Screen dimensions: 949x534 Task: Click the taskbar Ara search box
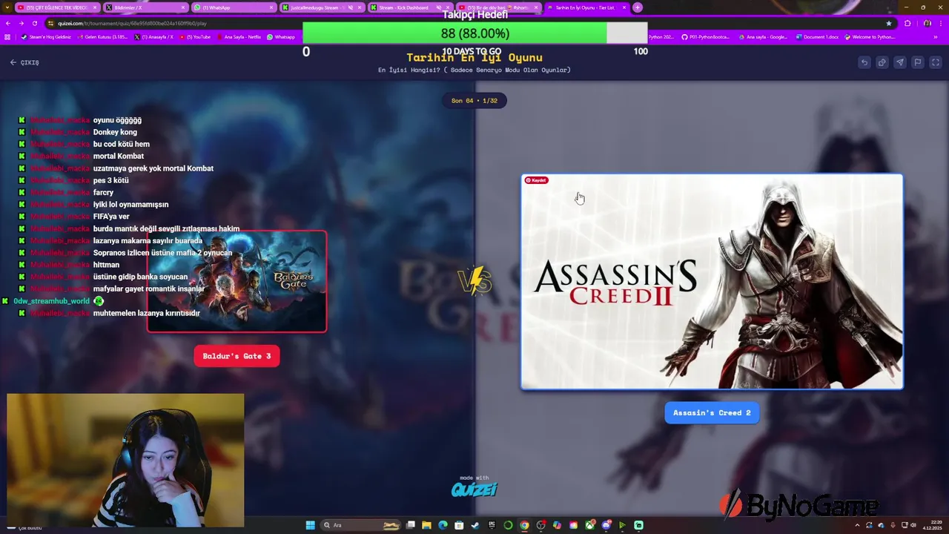coord(362,525)
